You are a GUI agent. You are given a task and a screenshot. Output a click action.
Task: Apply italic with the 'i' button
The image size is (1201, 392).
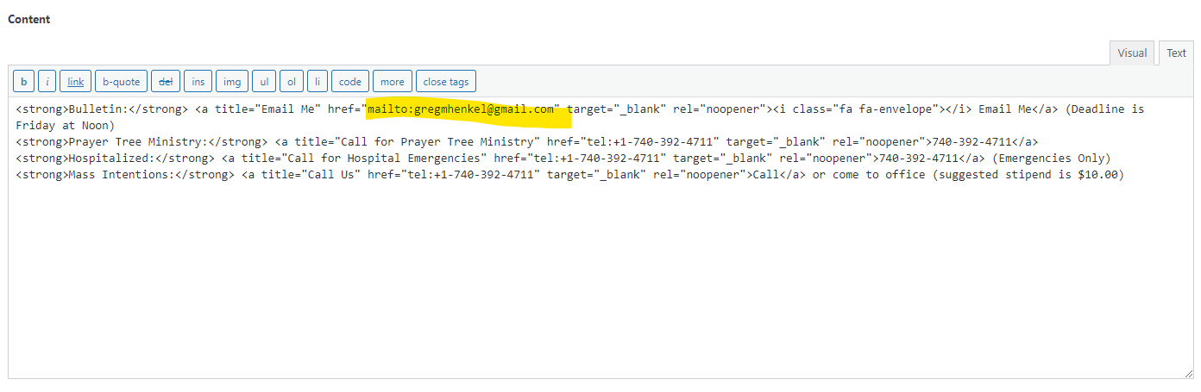click(x=47, y=82)
